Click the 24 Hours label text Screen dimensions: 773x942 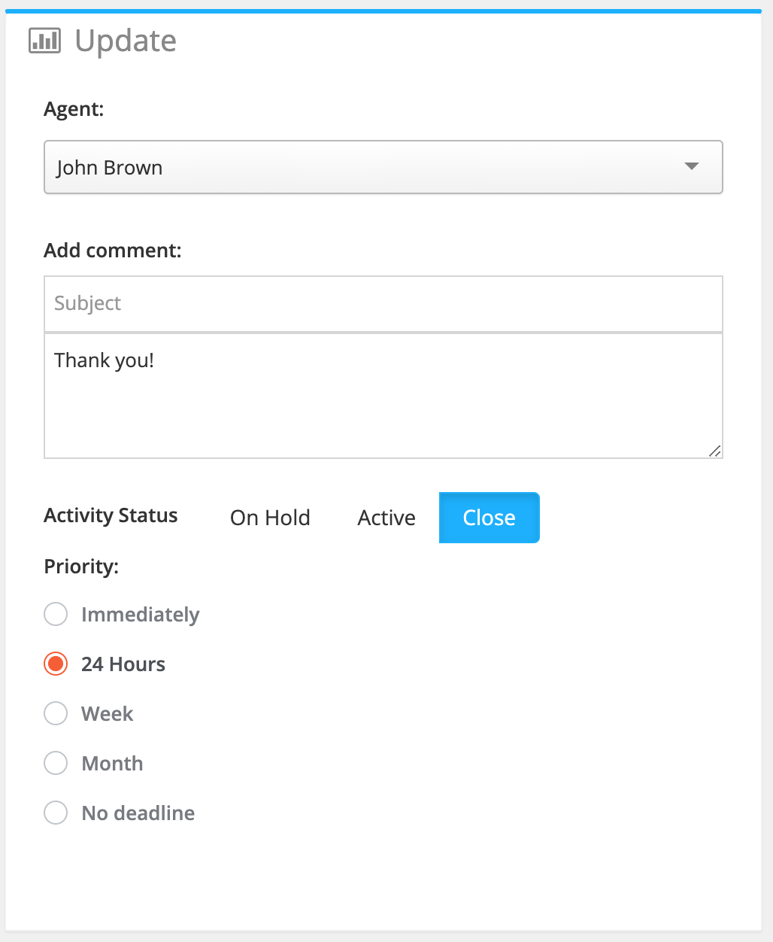(123, 664)
